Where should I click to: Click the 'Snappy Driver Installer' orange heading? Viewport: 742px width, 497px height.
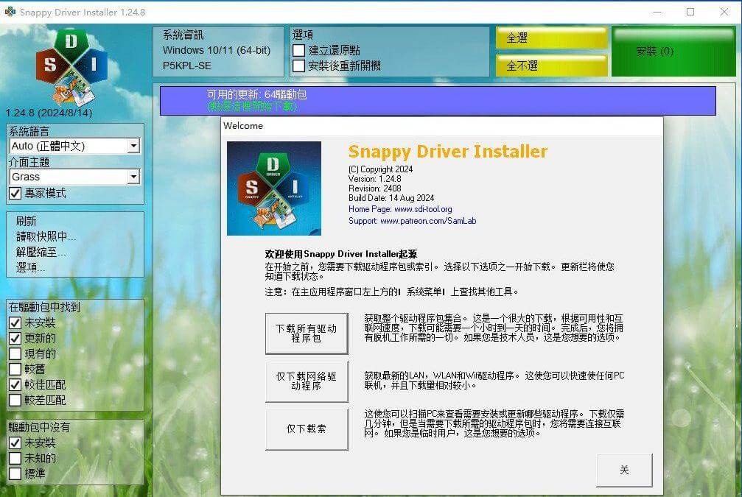click(448, 152)
